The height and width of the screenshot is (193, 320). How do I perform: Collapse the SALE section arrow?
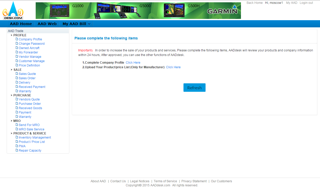tap(12, 70)
